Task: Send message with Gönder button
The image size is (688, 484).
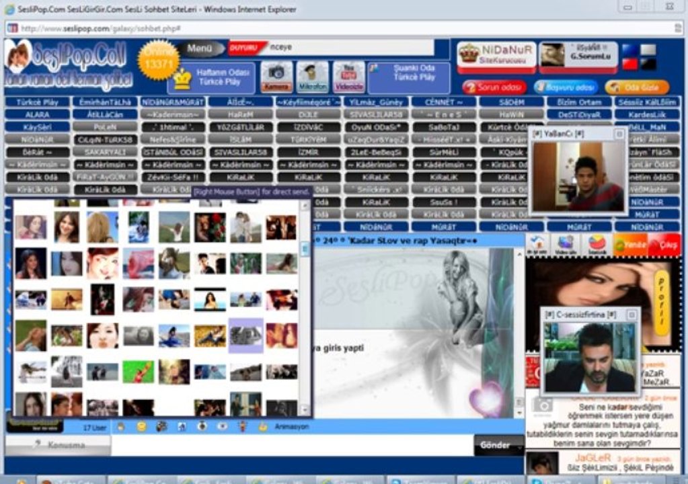Action: coord(499,446)
